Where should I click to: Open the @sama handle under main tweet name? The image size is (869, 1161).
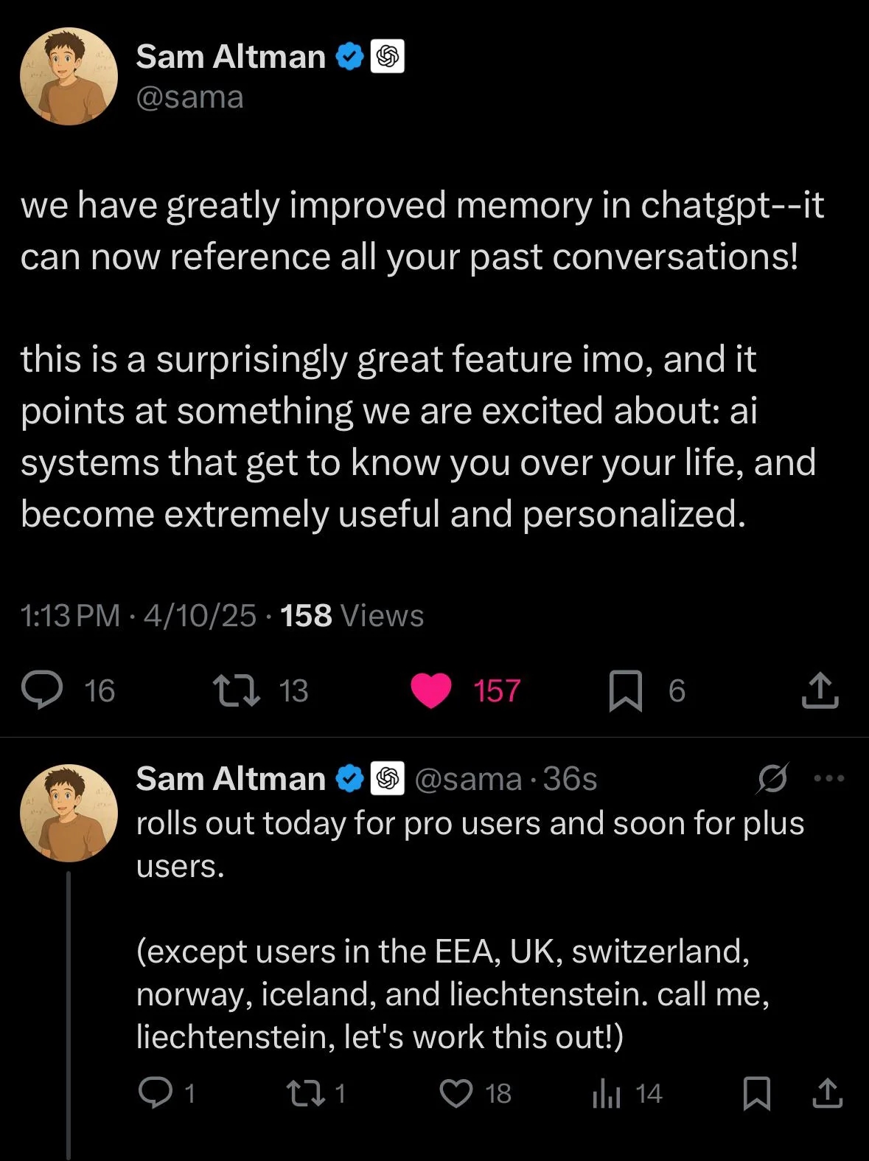click(189, 98)
